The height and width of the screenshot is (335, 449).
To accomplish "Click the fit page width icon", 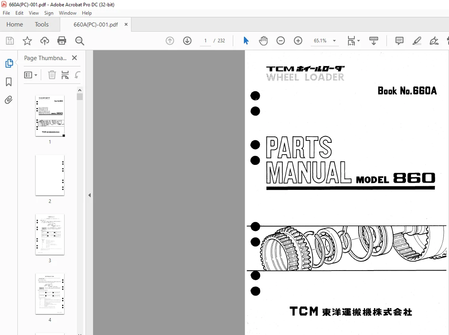I will (x=351, y=41).
